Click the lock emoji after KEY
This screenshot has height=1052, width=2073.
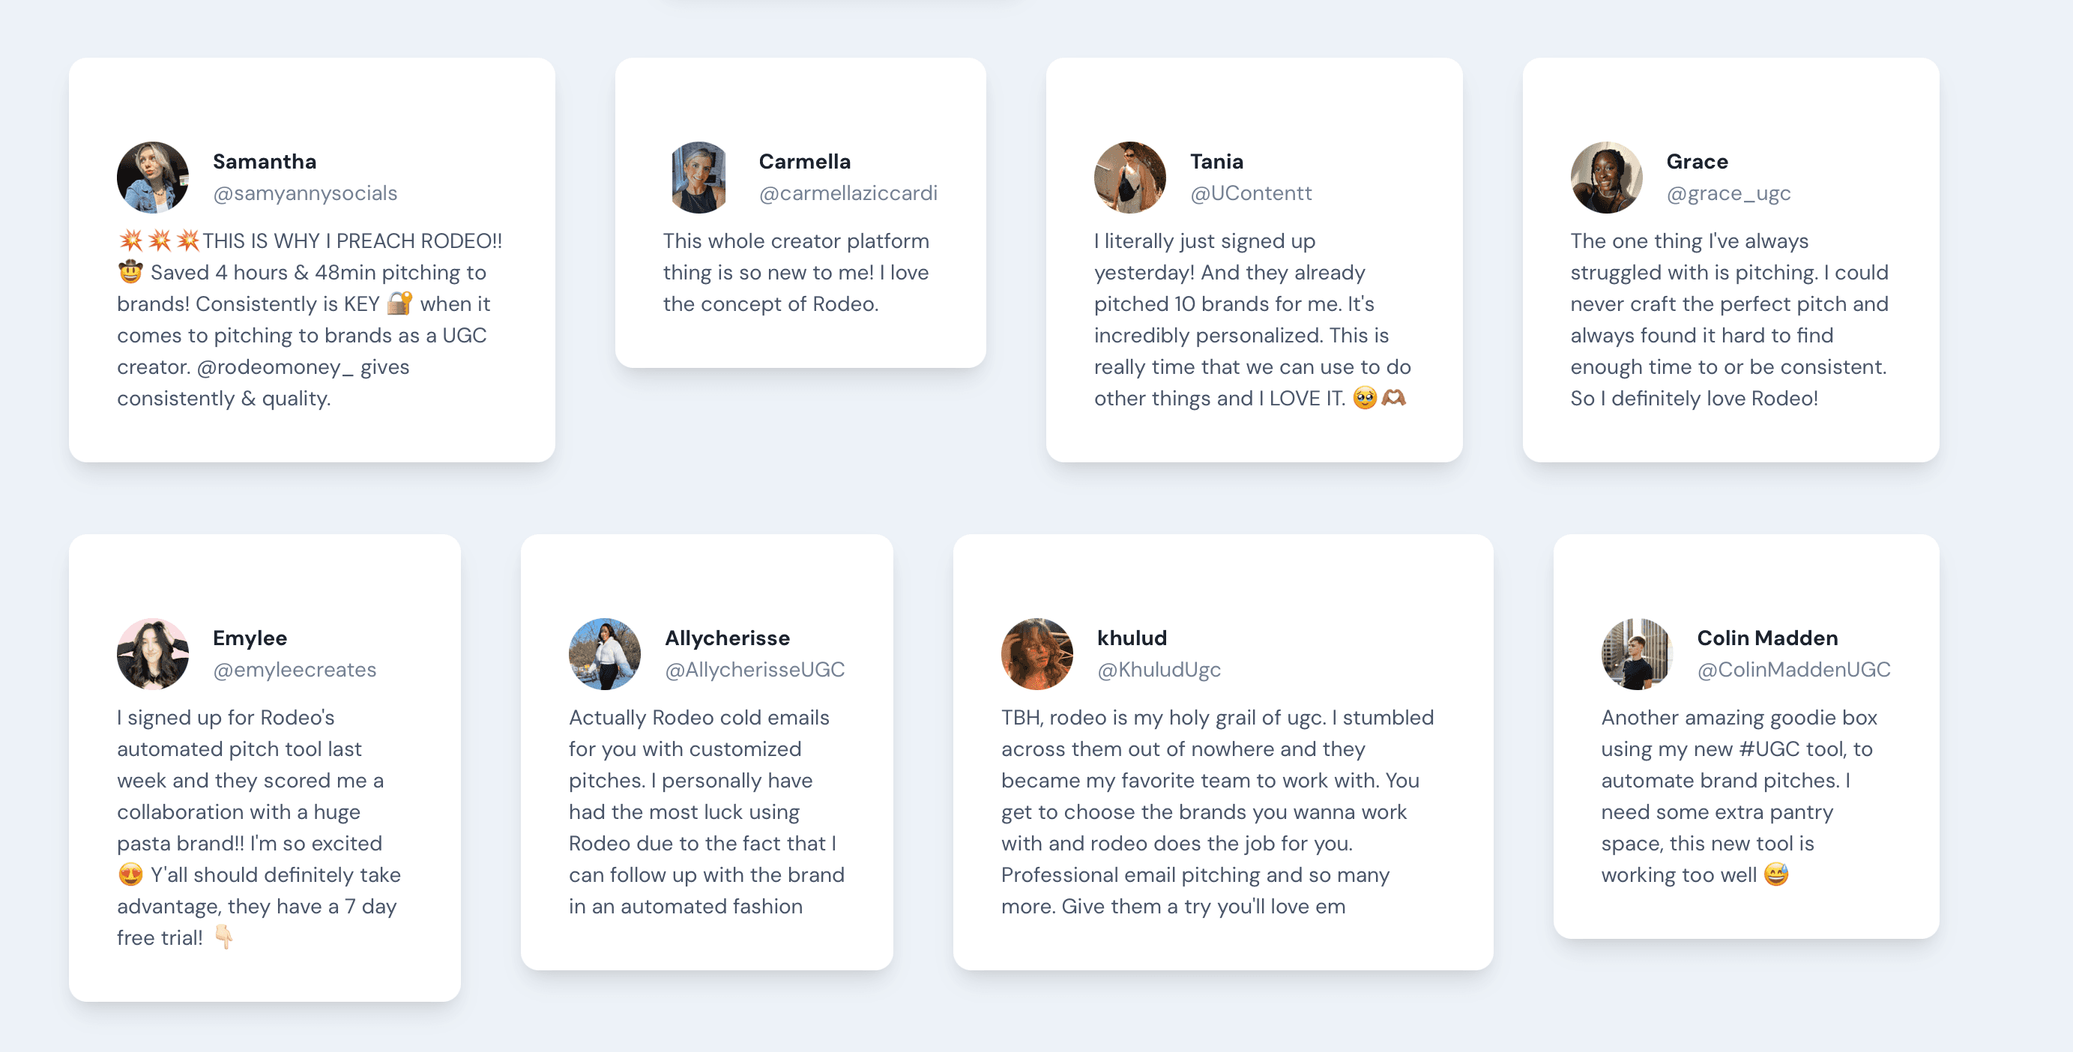(400, 304)
